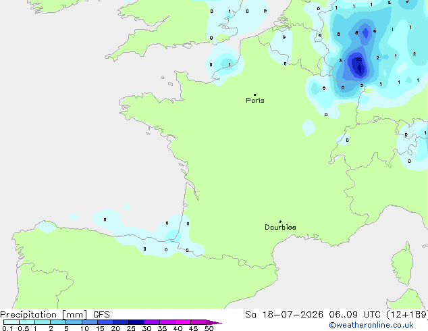
Task: Select the Paris location dot marker
Action: click(x=255, y=95)
